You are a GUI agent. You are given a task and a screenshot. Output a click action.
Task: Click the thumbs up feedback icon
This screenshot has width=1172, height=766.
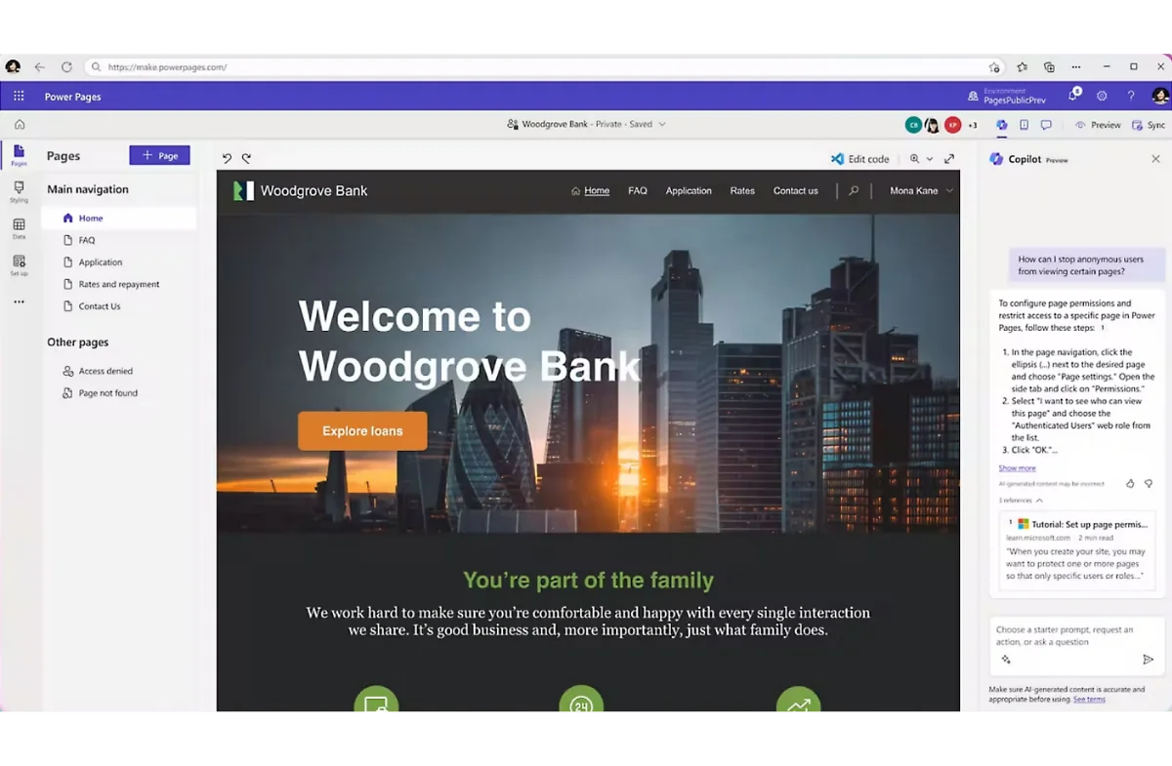pos(1130,484)
